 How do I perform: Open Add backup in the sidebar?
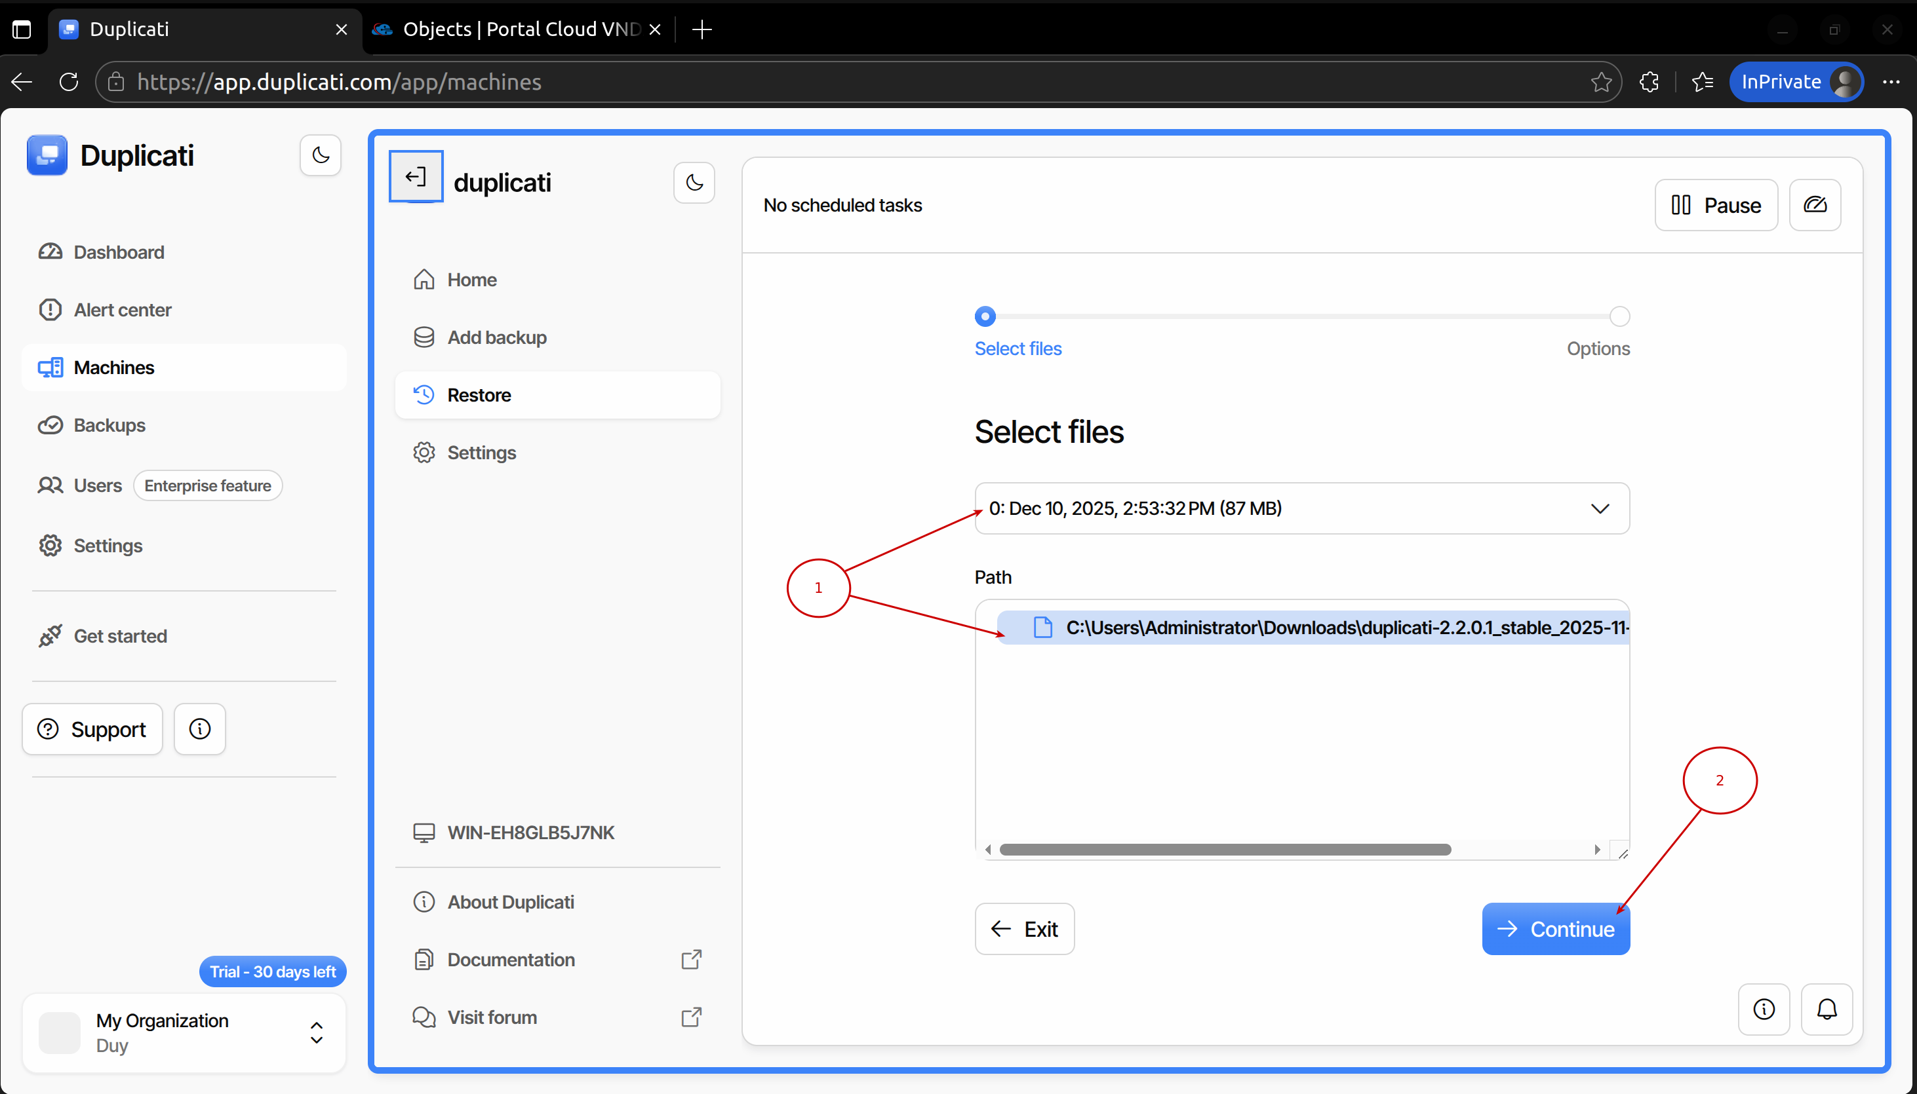pos(496,337)
